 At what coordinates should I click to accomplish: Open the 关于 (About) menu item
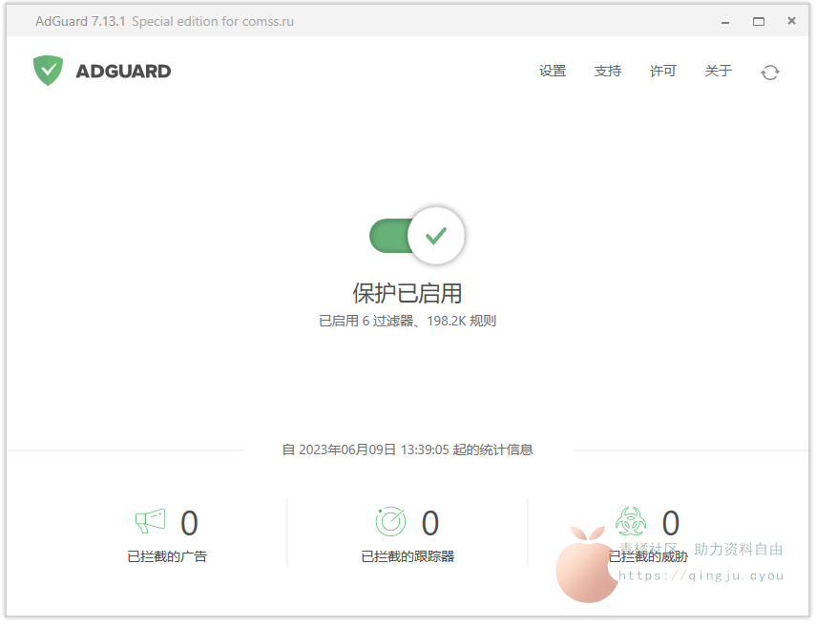click(x=719, y=72)
